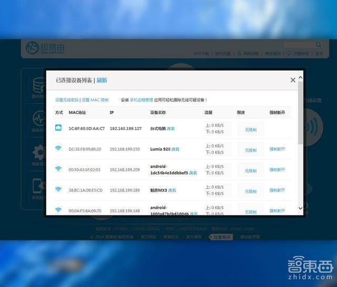Force disconnect Lumia 928 via 强制断开

coord(277,150)
